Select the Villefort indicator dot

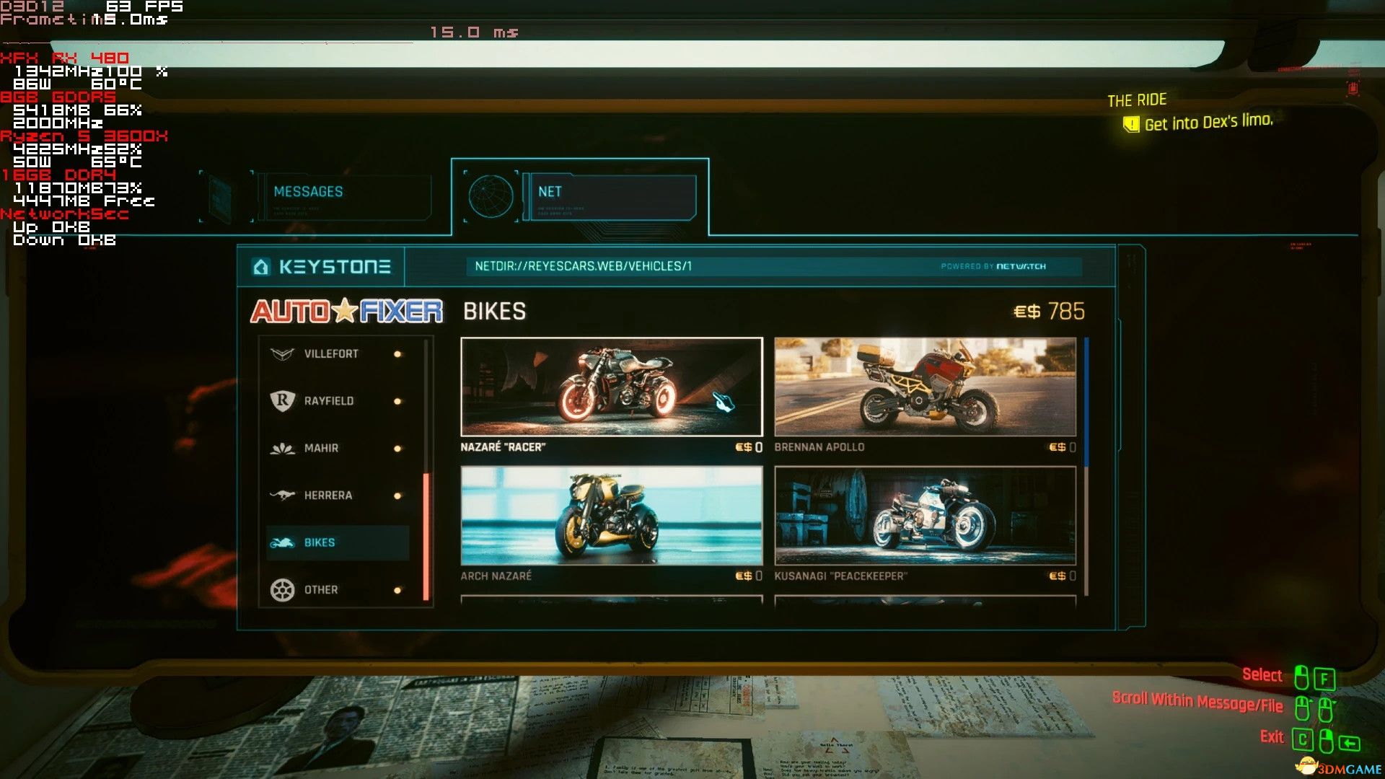click(397, 354)
